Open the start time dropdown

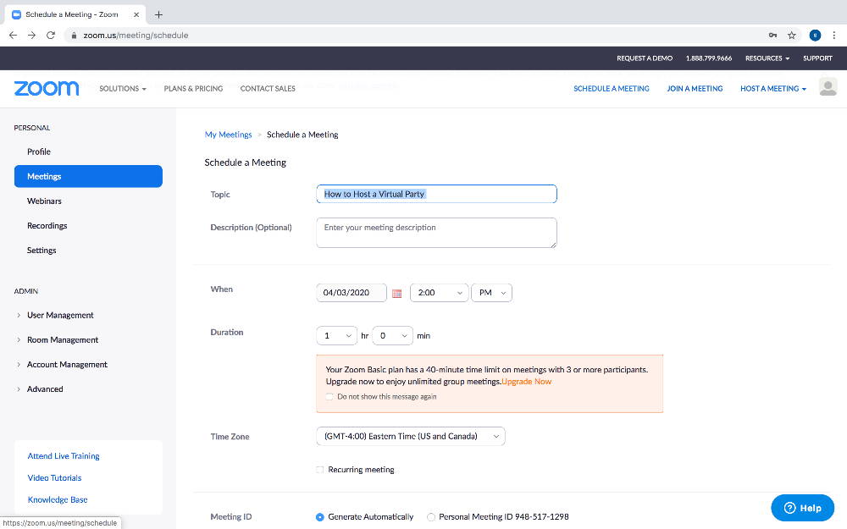point(439,293)
